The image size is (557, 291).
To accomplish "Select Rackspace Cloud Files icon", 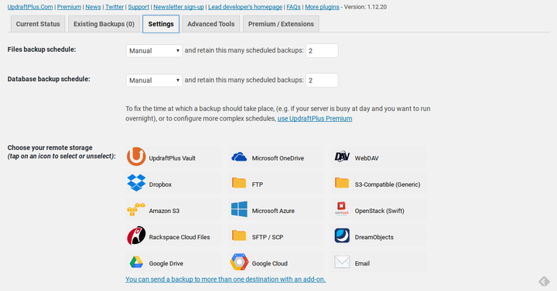I will point(136,235).
